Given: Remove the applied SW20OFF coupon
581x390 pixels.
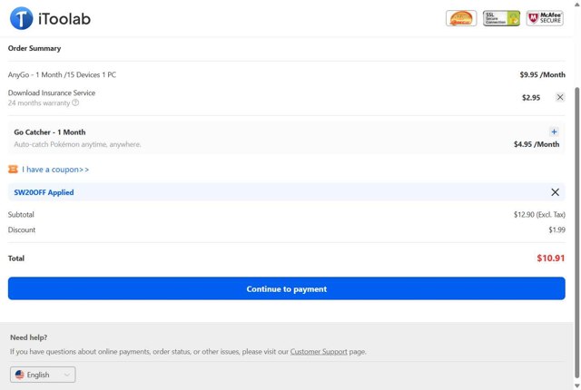Looking at the screenshot, I should tap(555, 192).
